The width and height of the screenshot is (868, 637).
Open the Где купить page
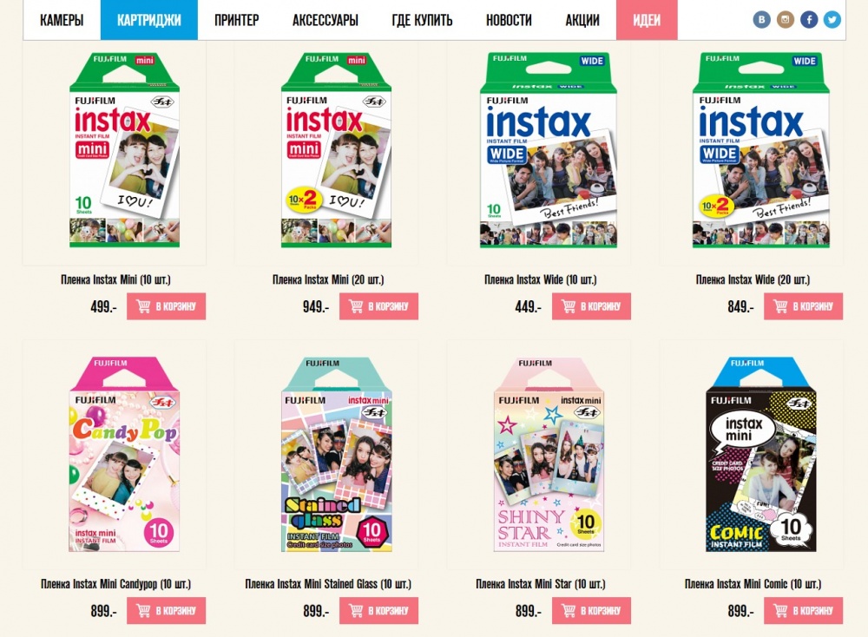422,21
